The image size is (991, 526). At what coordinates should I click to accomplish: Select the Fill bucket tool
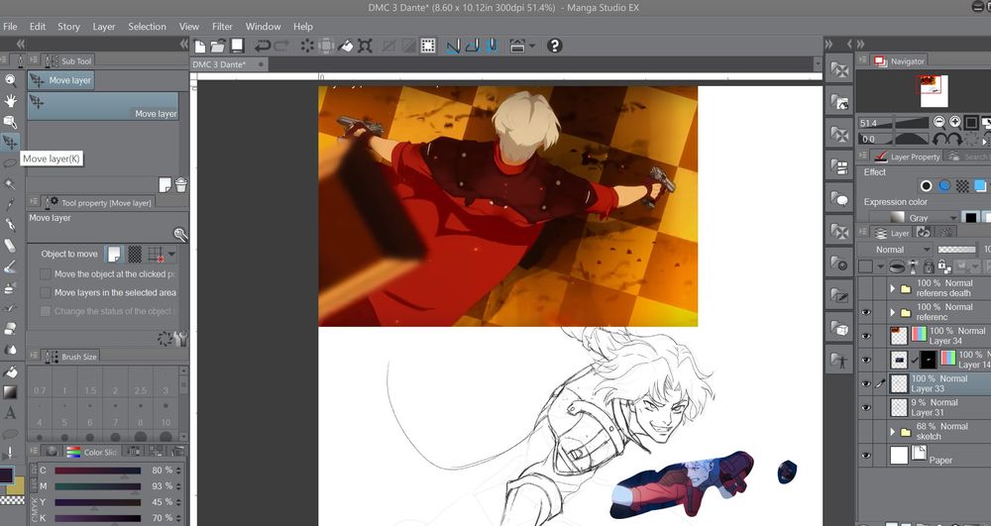click(10, 371)
